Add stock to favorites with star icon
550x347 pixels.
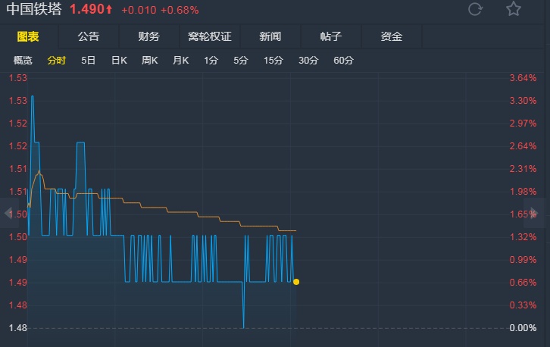coord(514,9)
